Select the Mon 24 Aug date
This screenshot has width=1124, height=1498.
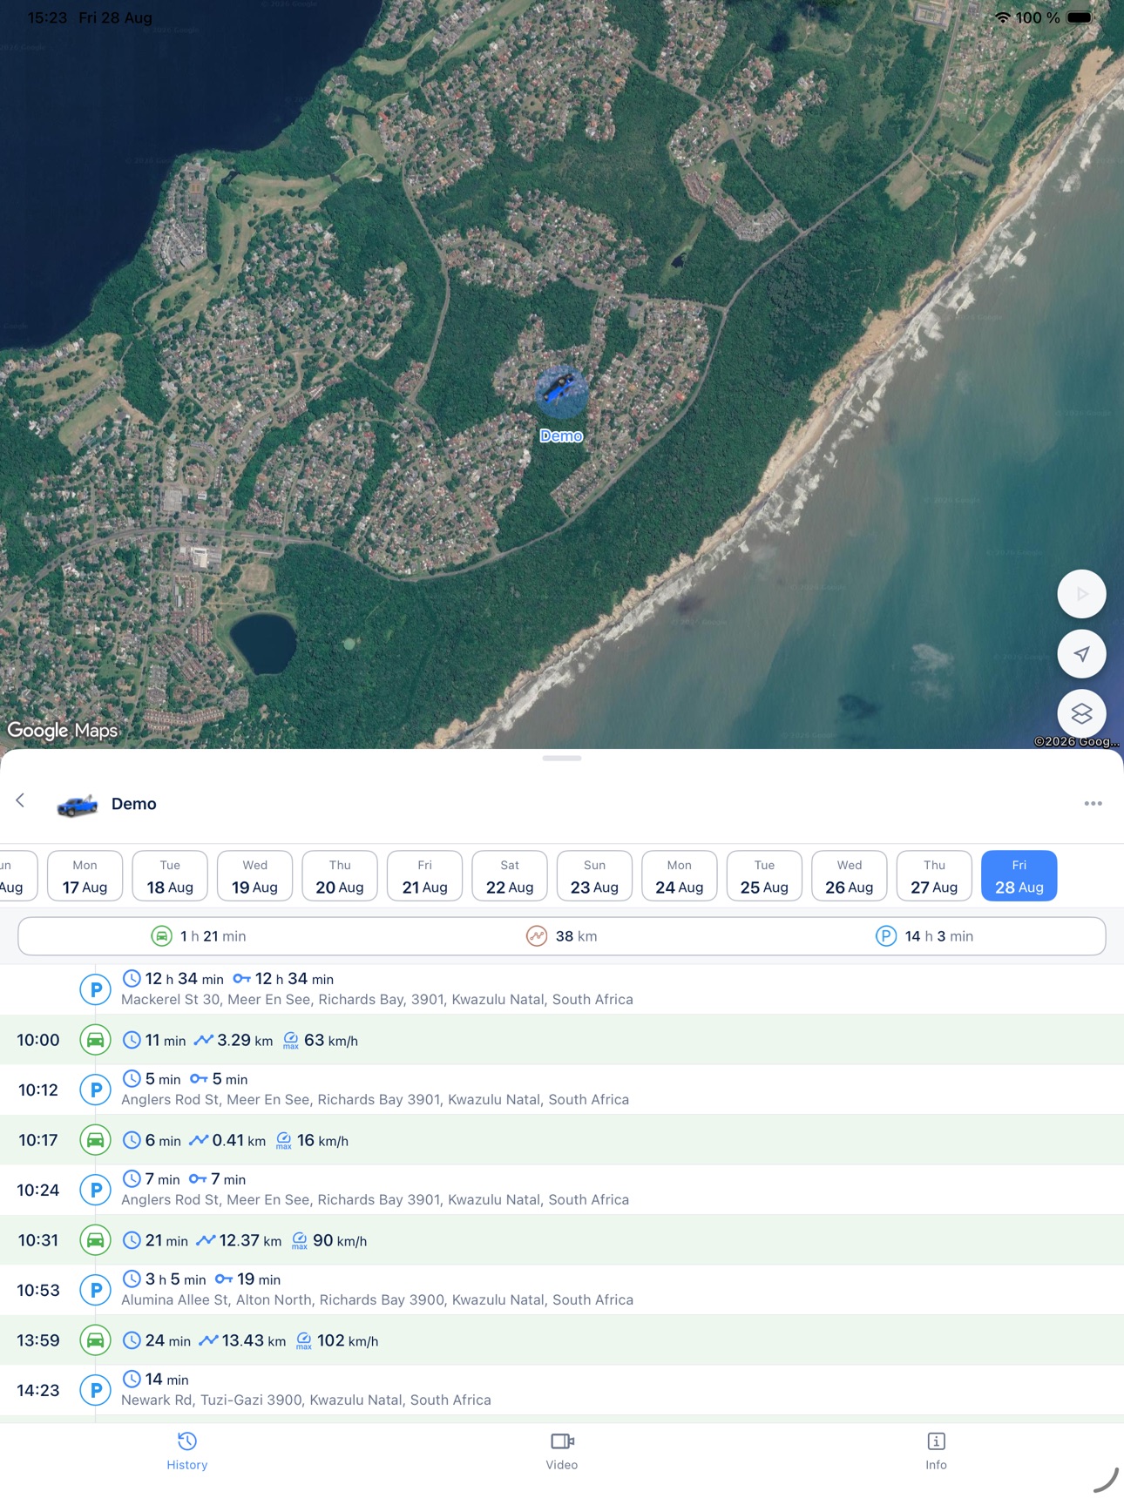click(680, 876)
